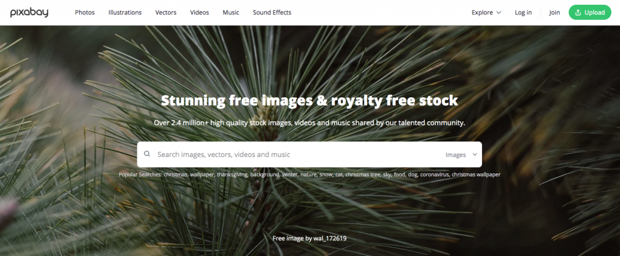Select popular search 'wallpaper'

(202, 174)
